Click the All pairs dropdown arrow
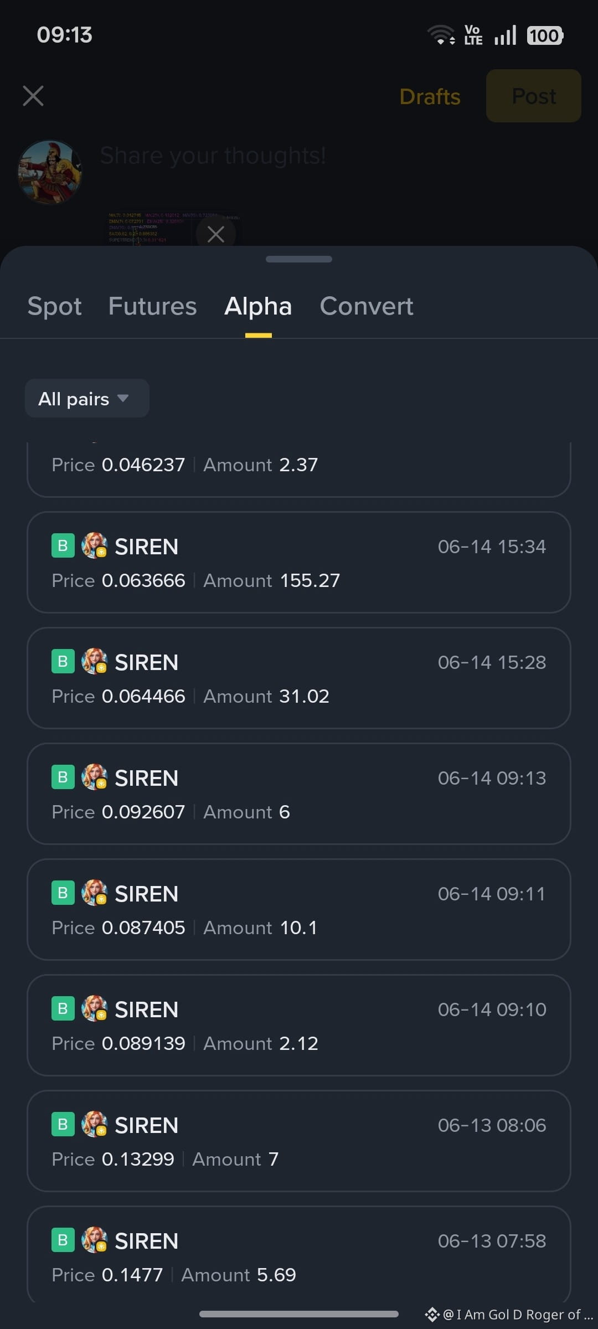 click(123, 398)
